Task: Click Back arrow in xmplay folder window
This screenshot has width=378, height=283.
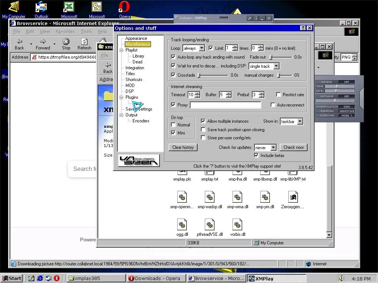Action: [108, 65]
